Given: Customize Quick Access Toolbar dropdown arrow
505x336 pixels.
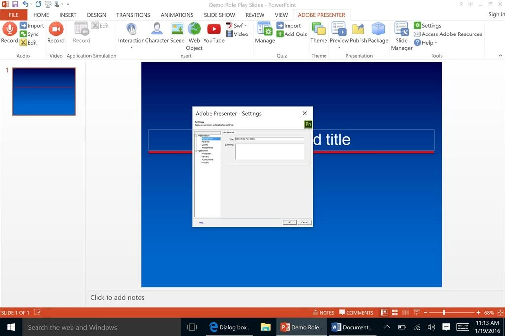Looking at the screenshot, I should coord(68,4).
